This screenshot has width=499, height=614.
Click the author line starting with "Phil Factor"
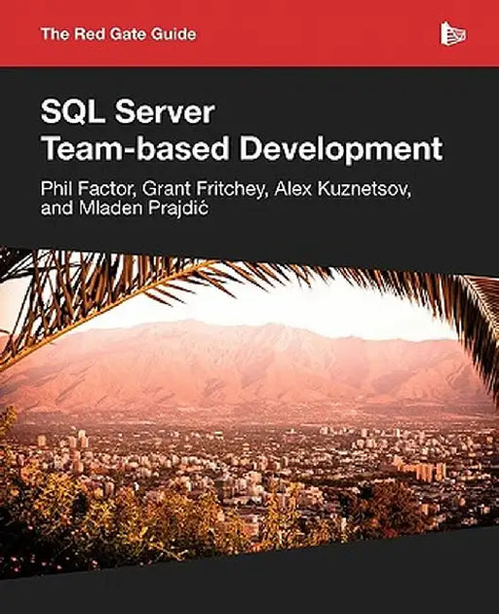(226, 189)
